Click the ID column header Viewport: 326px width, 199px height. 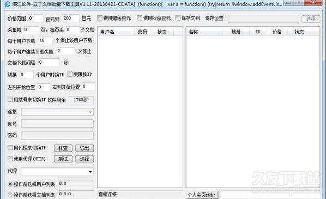[x=258, y=32]
